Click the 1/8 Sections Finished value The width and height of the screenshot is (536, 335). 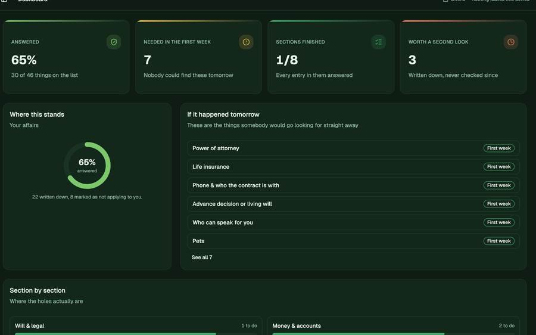pos(287,60)
